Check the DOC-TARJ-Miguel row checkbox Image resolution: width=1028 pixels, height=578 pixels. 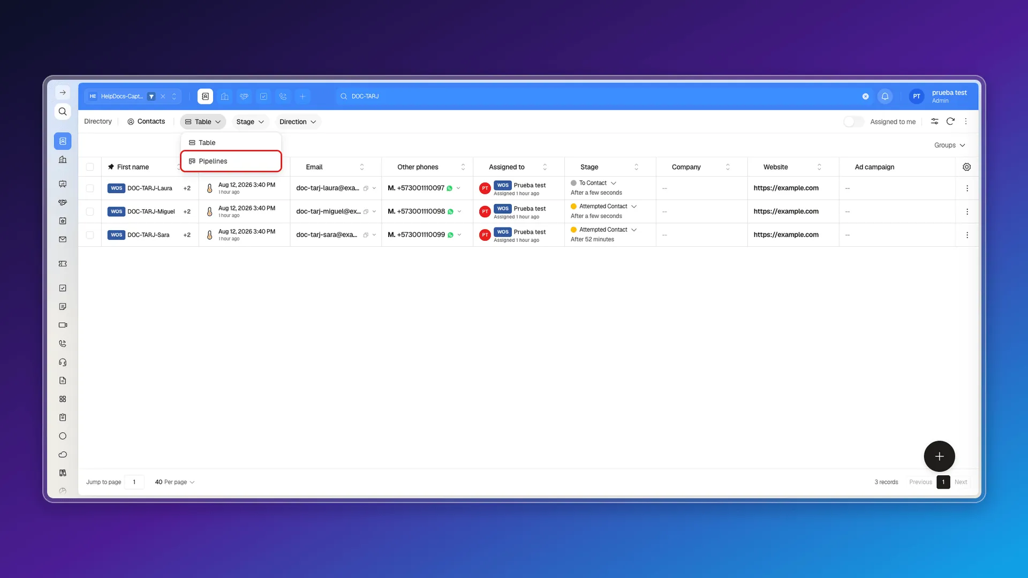(90, 211)
